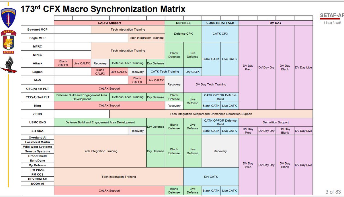Image resolution: width=344 pixels, height=197 pixels.
Task: Click 'Tech Integration Support and Unmanned Demolition Support'
Action: (211, 114)
